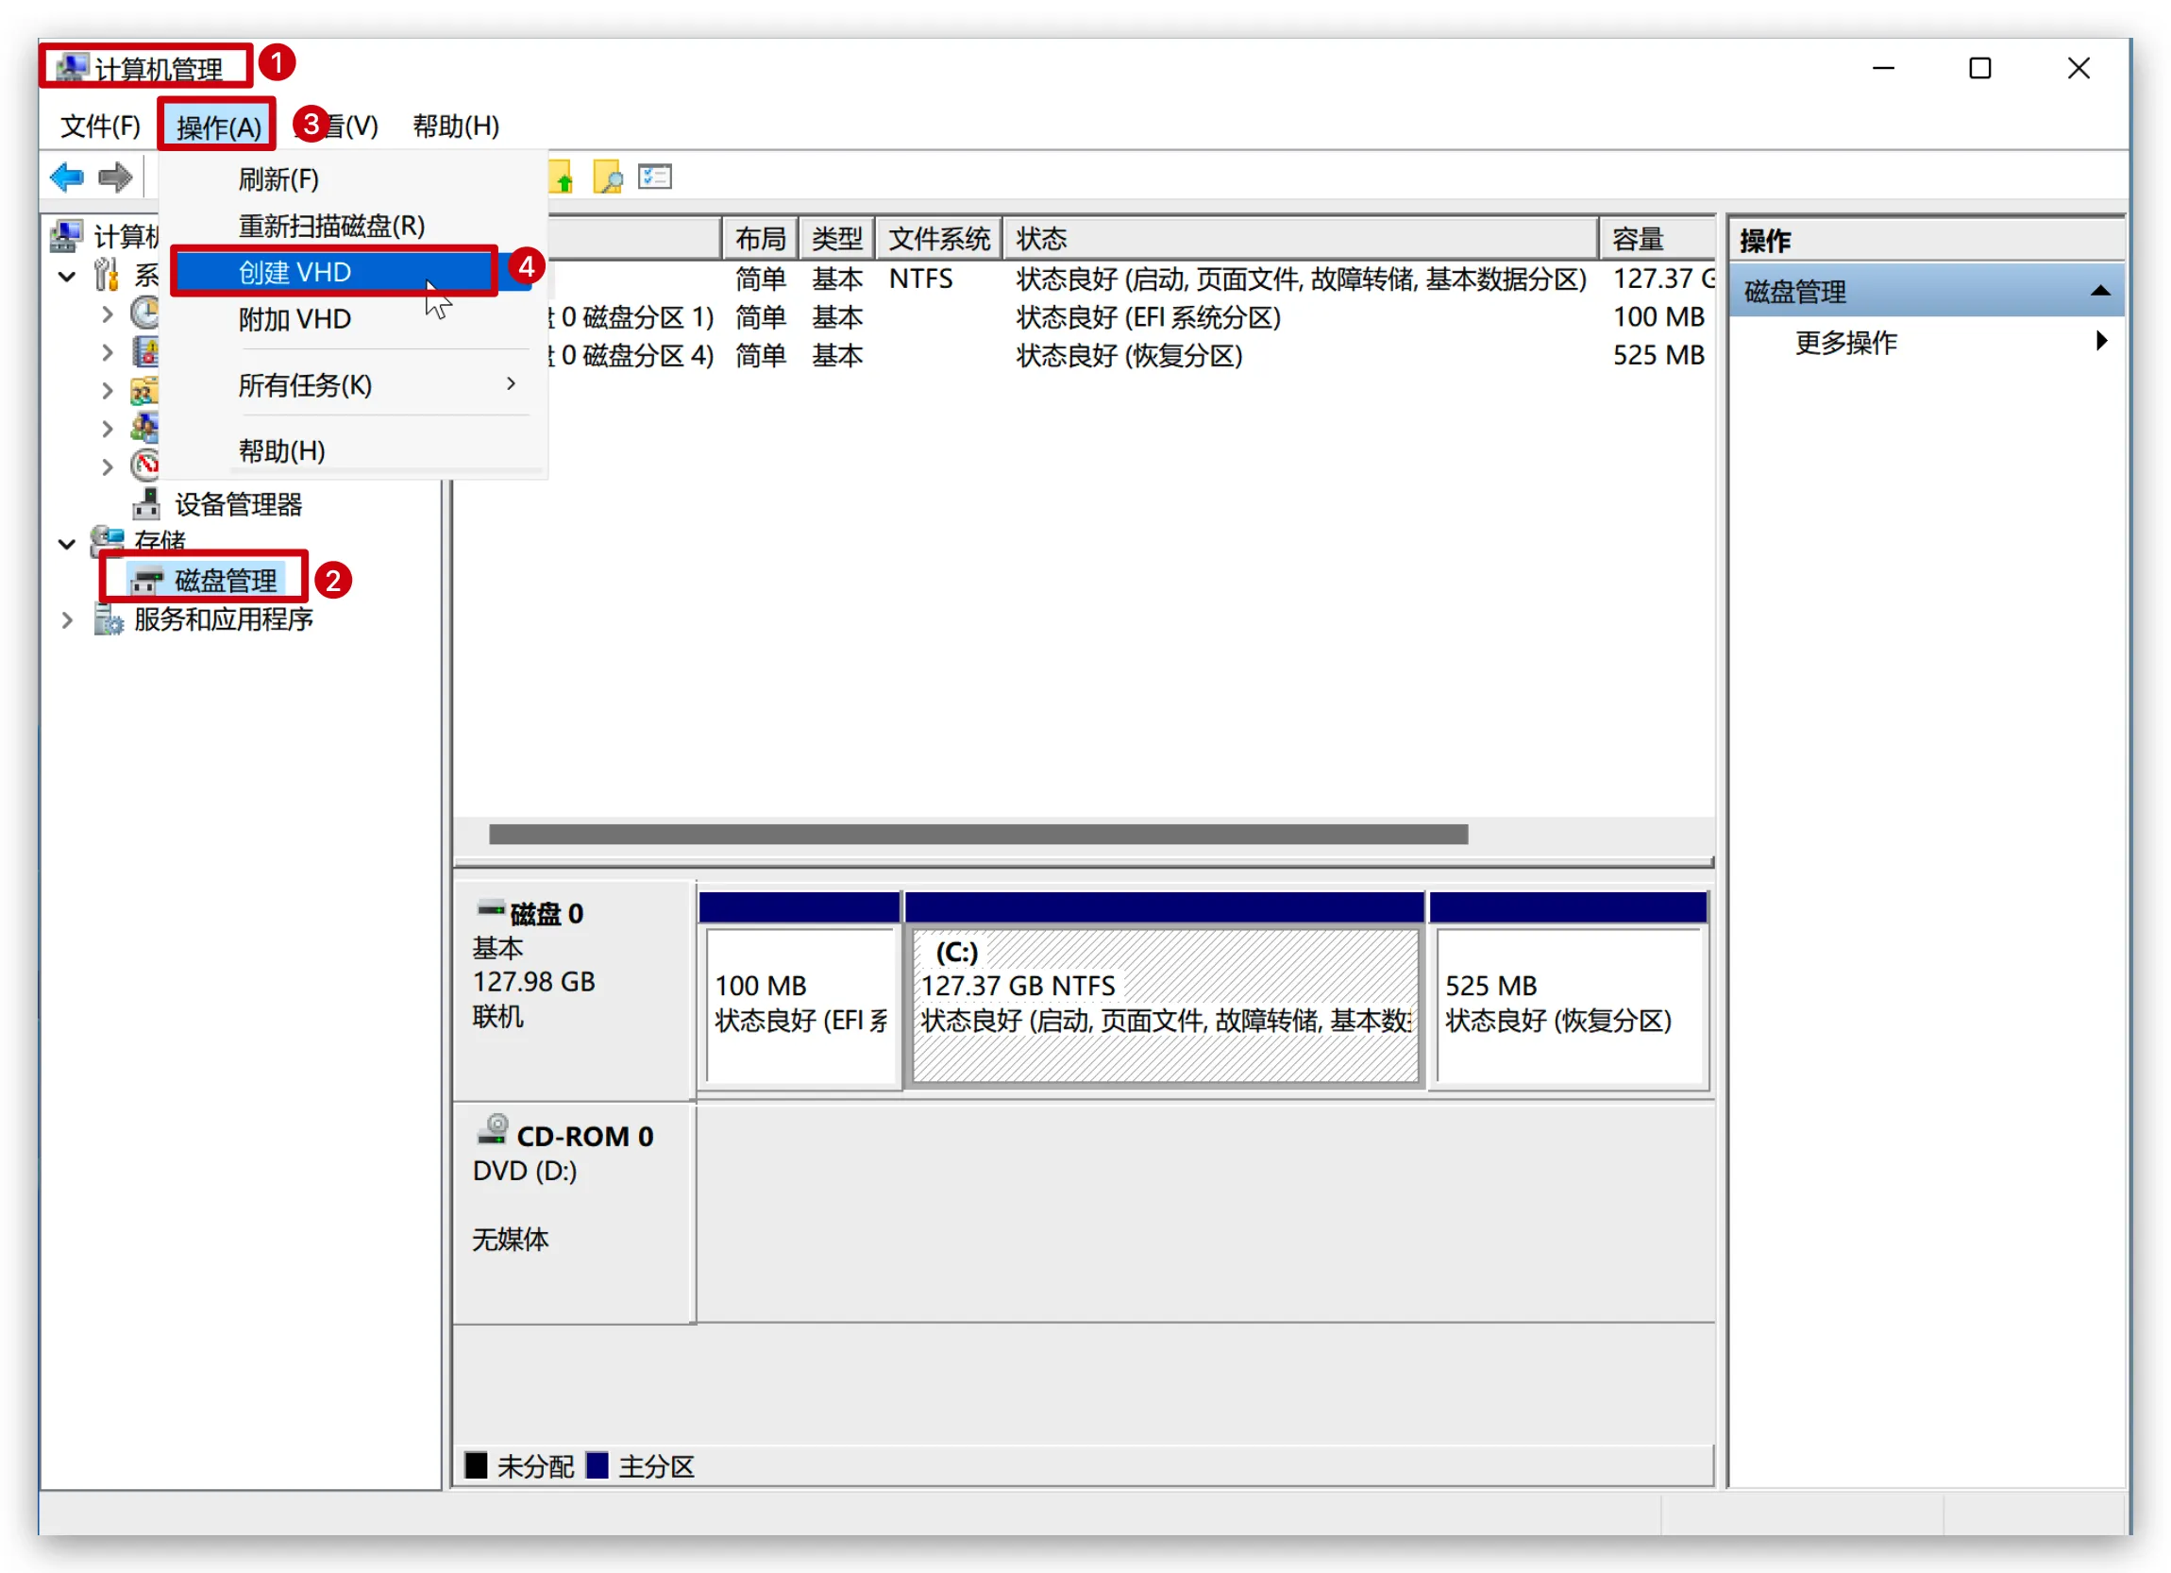
Task: Click the CD-ROM 0 DVD (D:) label panel
Action: 574,1214
